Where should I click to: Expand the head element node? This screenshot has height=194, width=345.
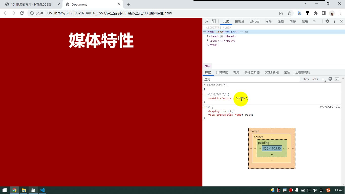208,36
